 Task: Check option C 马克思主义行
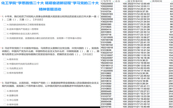(x=5, y=68)
